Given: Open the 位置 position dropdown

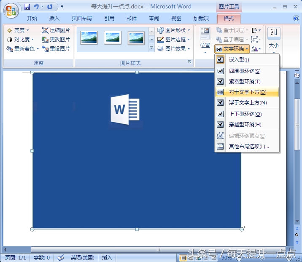Looking at the screenshot, I should 205,40.
